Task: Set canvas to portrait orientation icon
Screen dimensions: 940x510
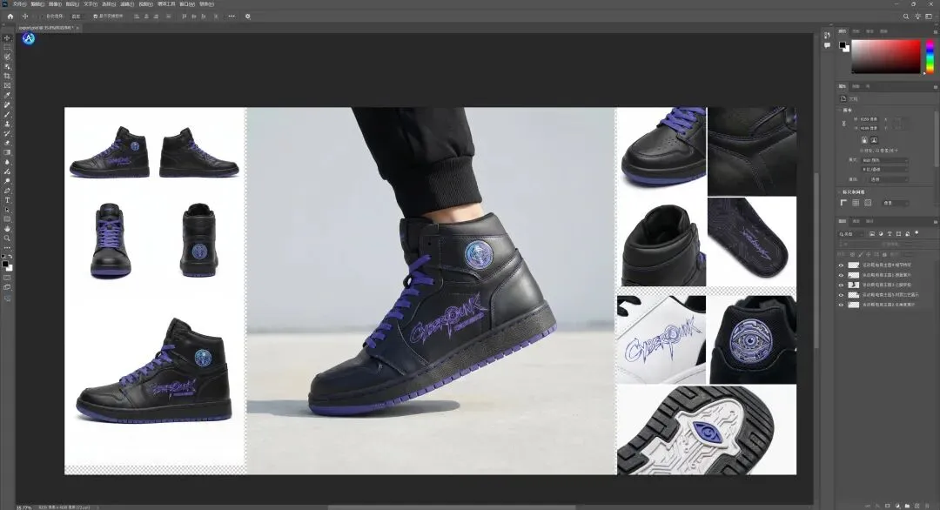Action: tap(864, 139)
